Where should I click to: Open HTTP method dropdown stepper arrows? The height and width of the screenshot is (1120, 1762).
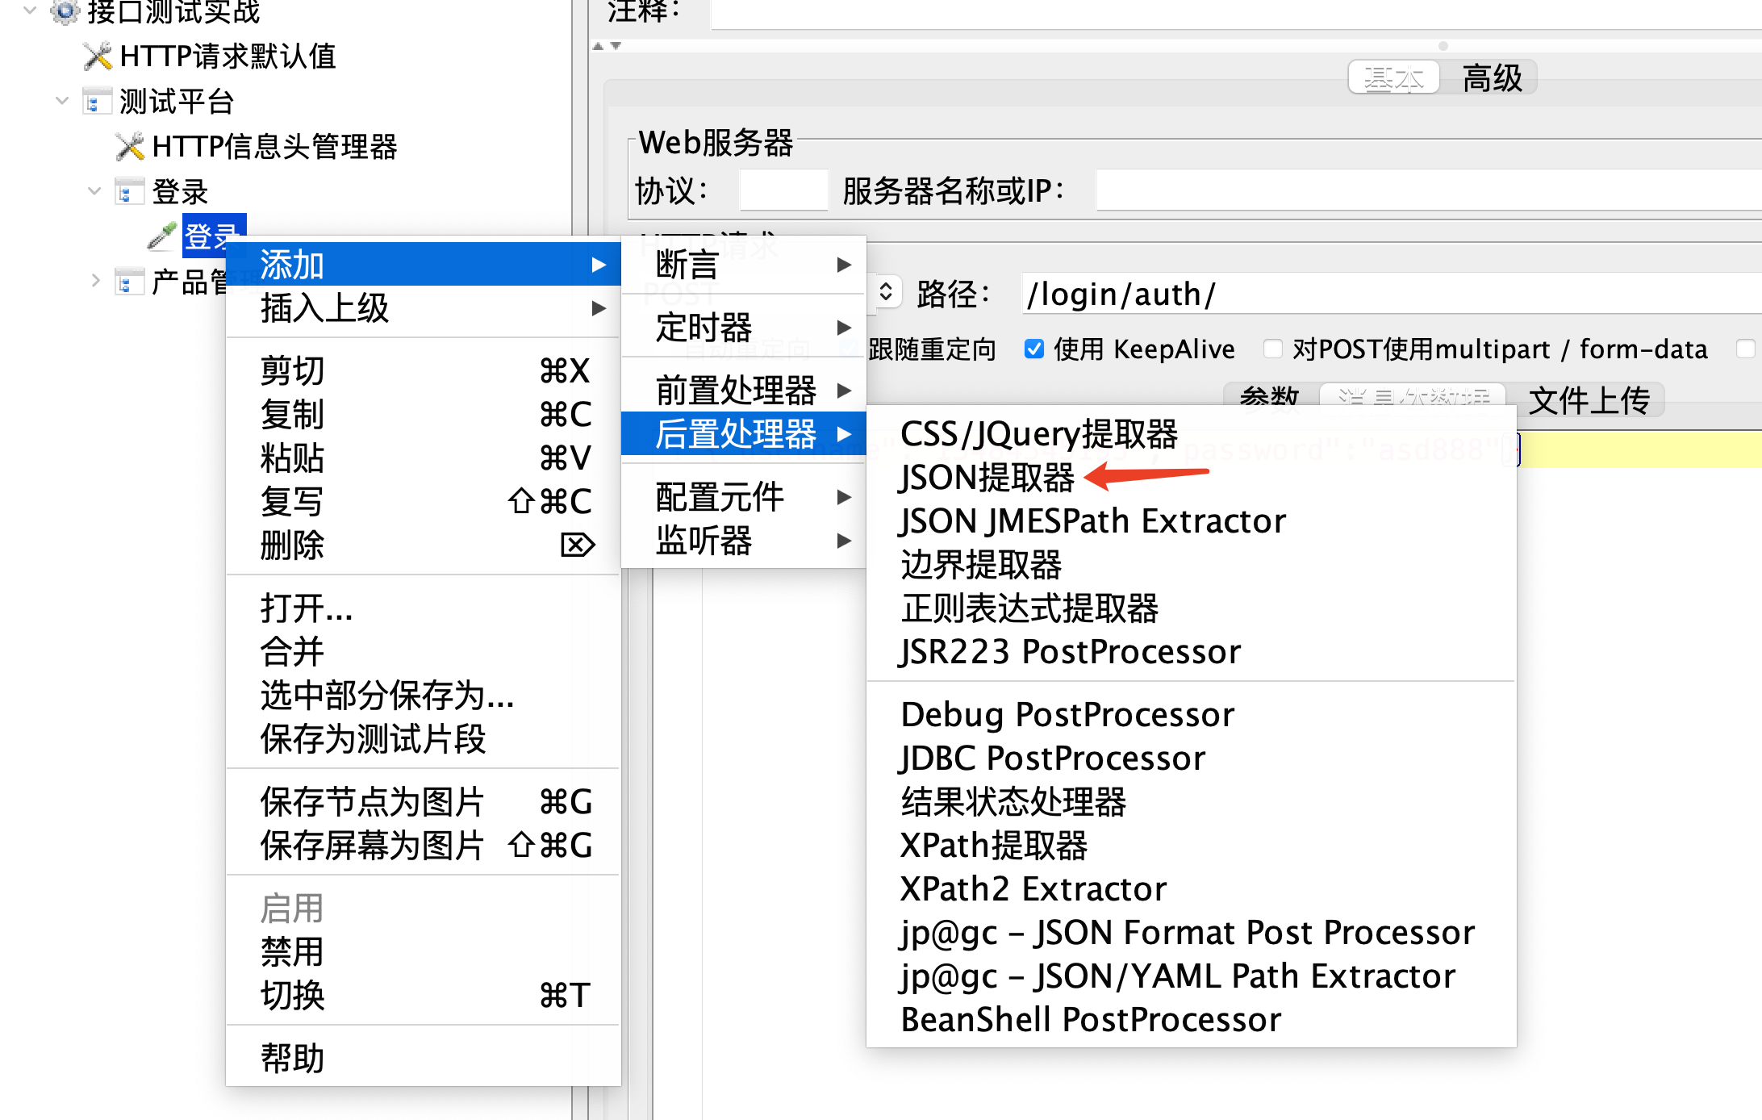point(885,292)
